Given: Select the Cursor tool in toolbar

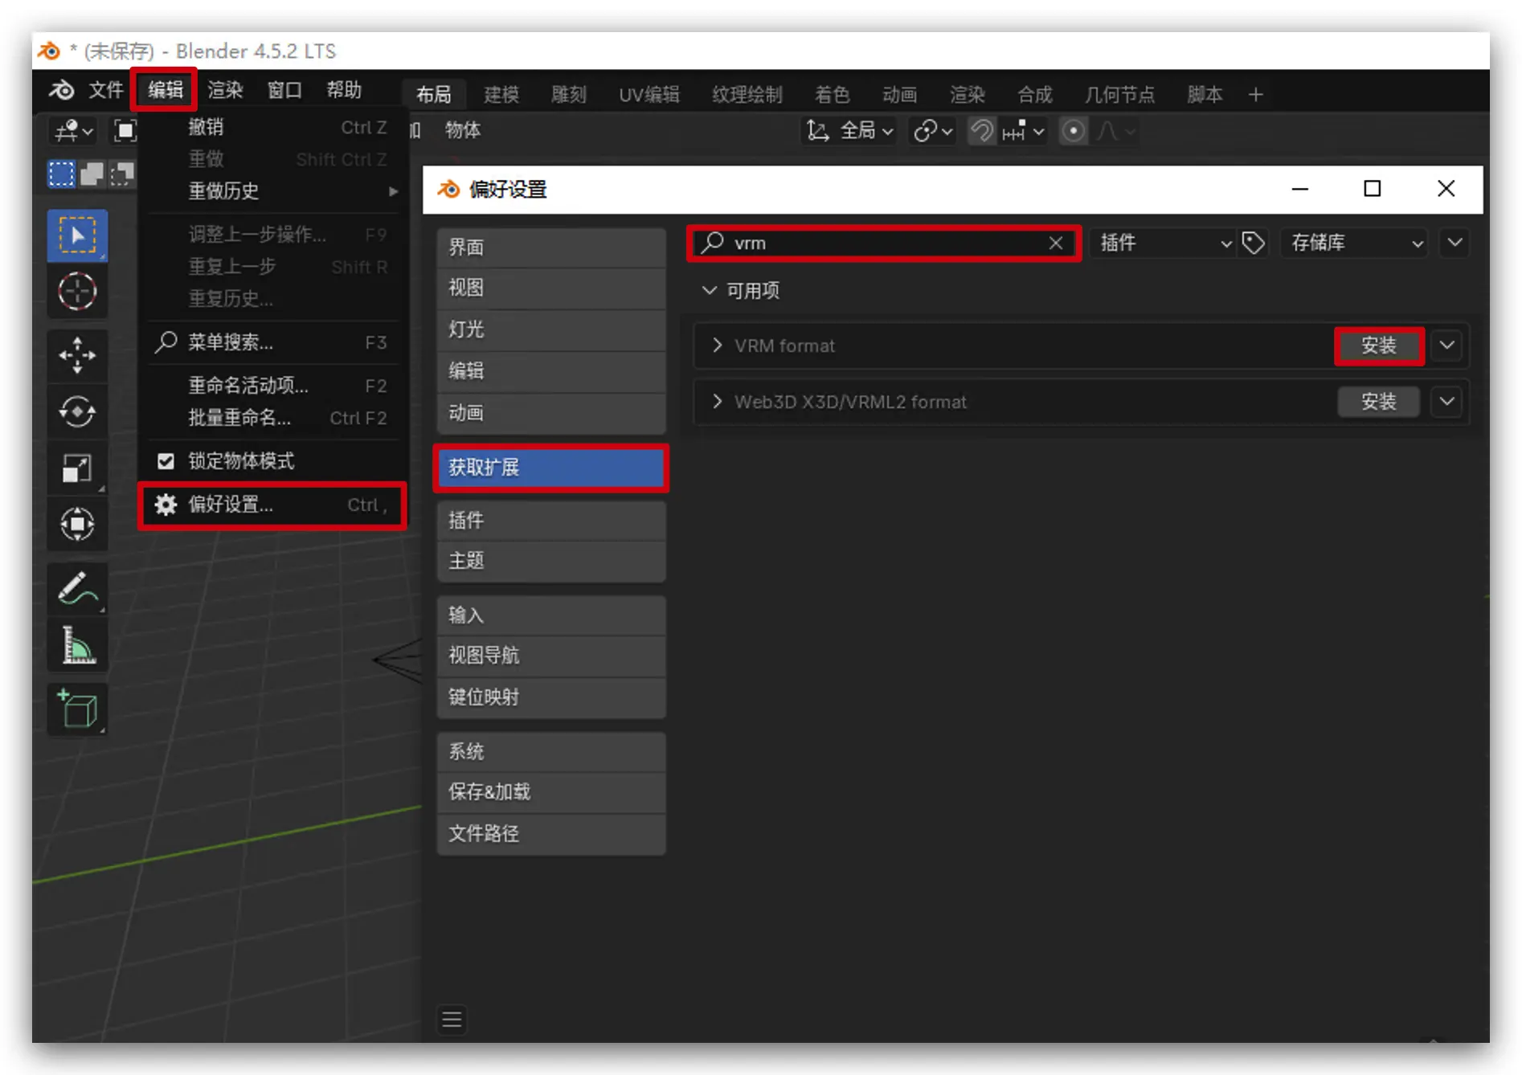Looking at the screenshot, I should pos(77,292).
